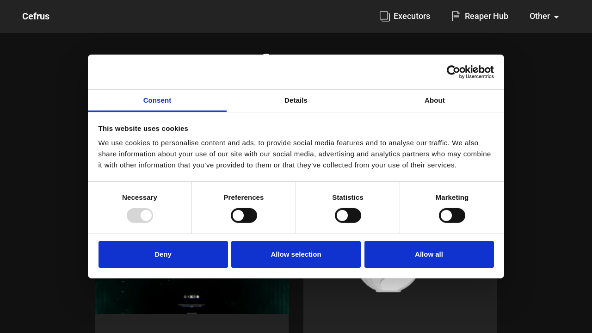This screenshot has width=592, height=333.
Task: Turn on the Marketing cookies switch
Action: [452, 216]
